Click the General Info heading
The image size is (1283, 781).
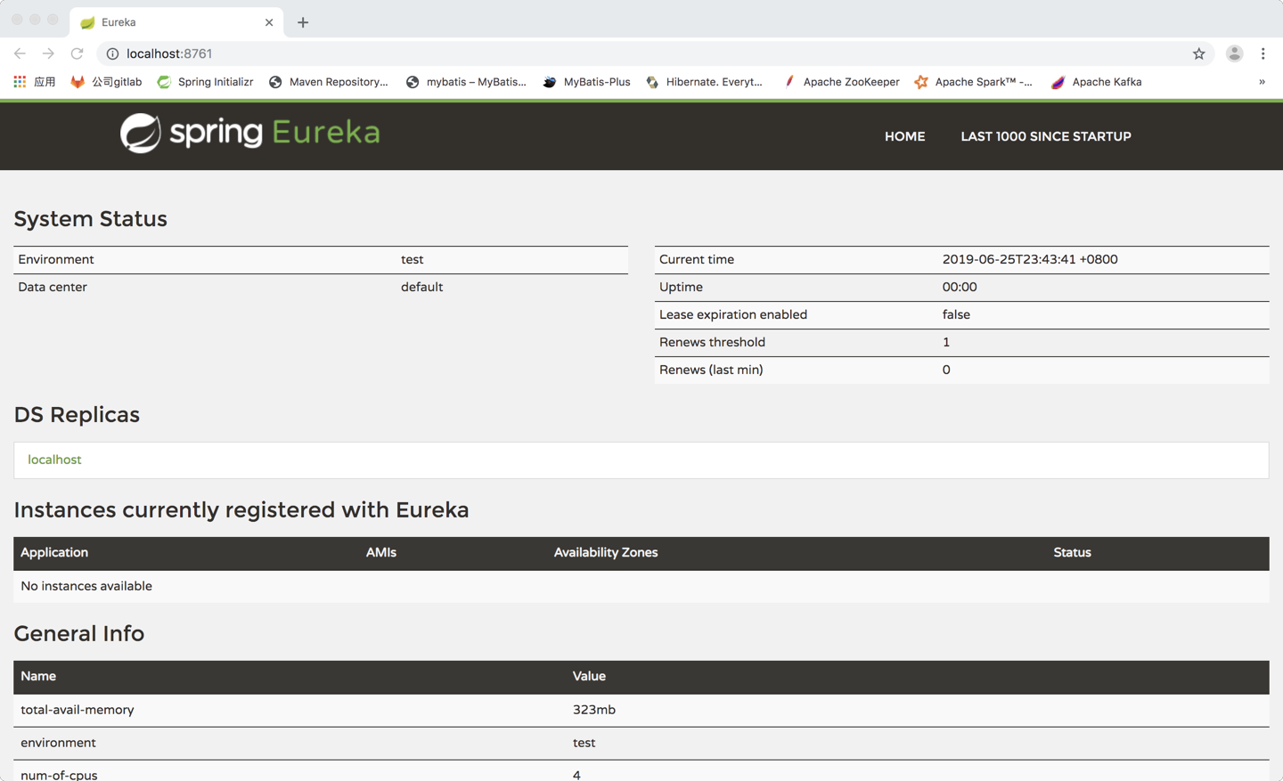[78, 633]
